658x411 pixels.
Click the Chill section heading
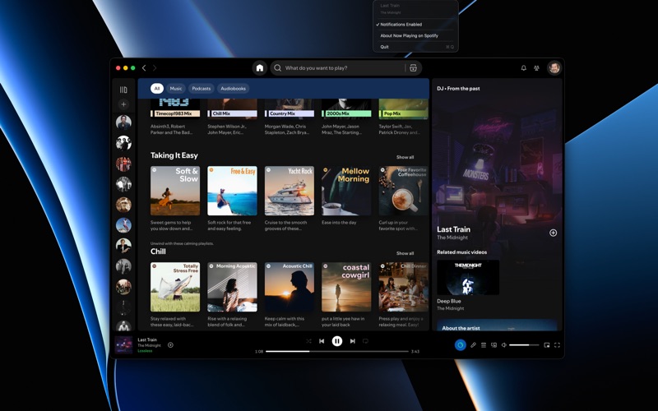[x=158, y=252]
